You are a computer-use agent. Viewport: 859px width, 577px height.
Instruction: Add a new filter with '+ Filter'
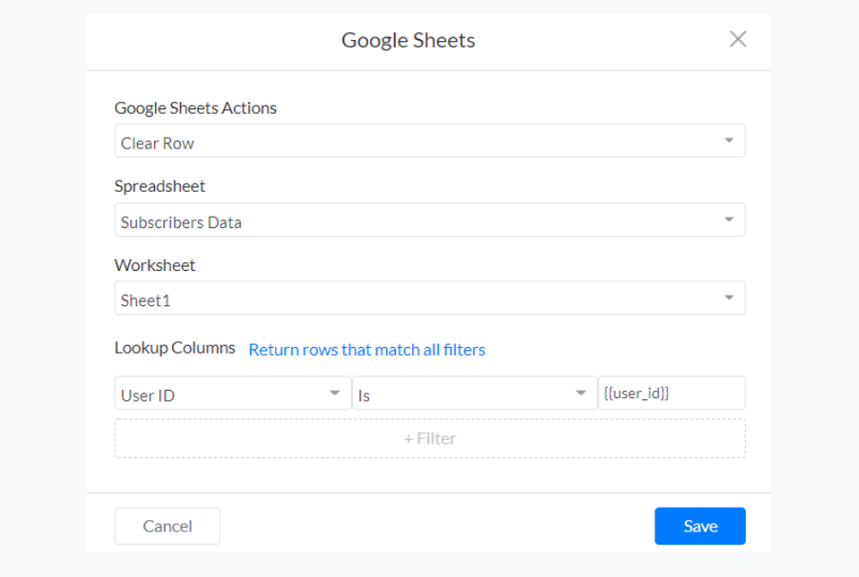429,438
